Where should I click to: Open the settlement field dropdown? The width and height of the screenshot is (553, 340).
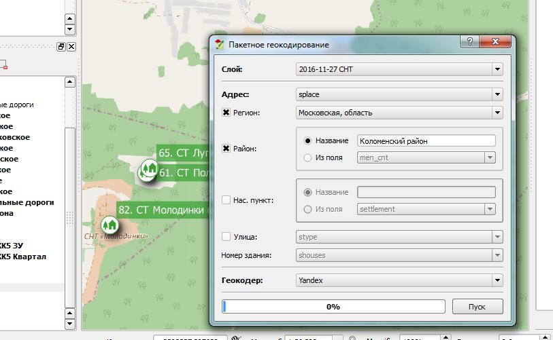(426, 209)
